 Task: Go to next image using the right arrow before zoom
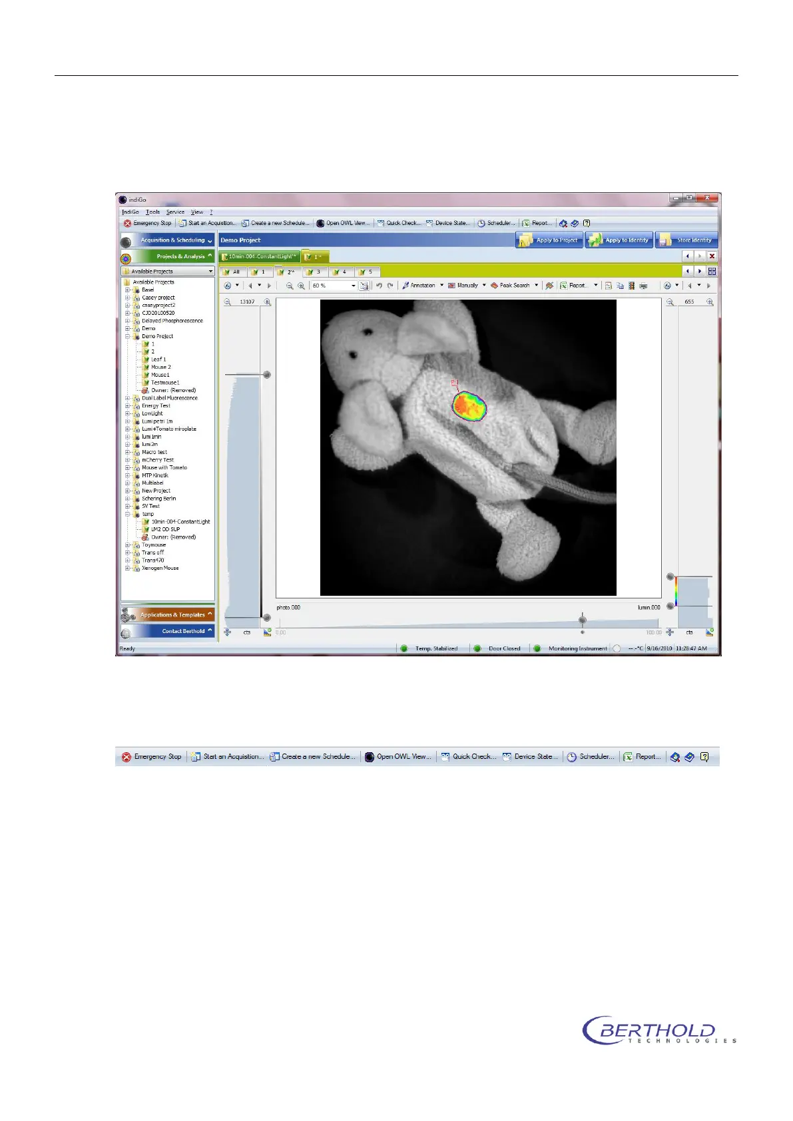269,286
